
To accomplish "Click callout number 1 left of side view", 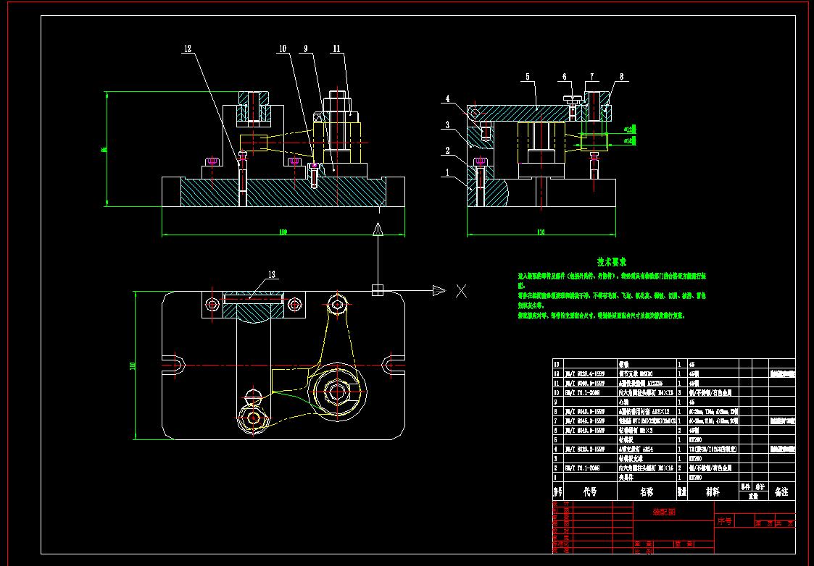I will (447, 173).
